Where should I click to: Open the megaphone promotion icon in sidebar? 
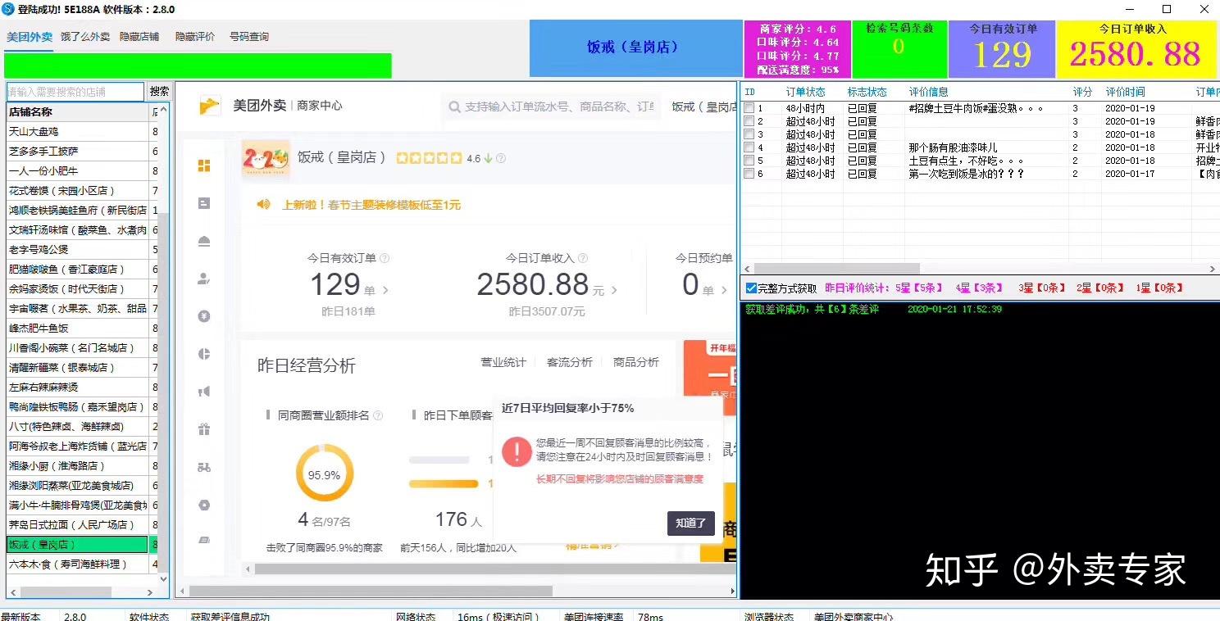point(204,392)
